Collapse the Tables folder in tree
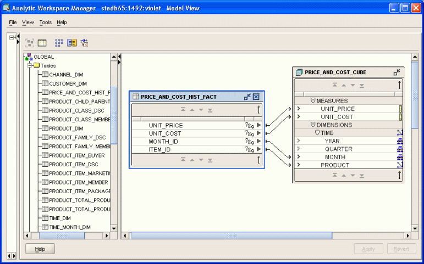424x264 pixels. coord(30,65)
